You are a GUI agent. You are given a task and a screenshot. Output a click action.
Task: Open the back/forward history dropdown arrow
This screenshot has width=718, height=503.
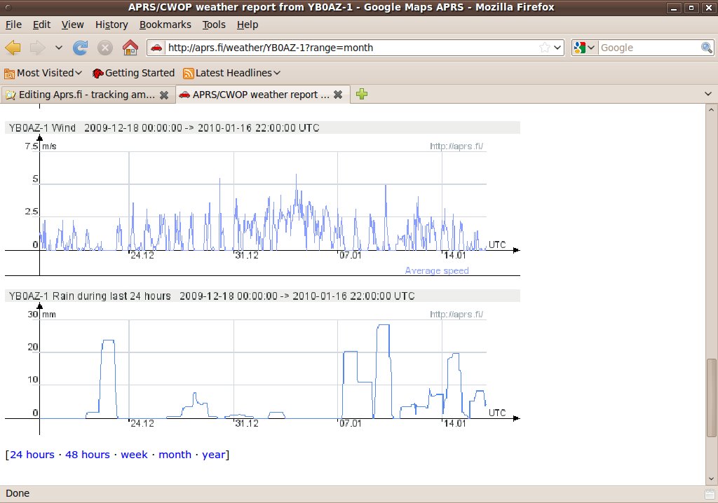(59, 48)
